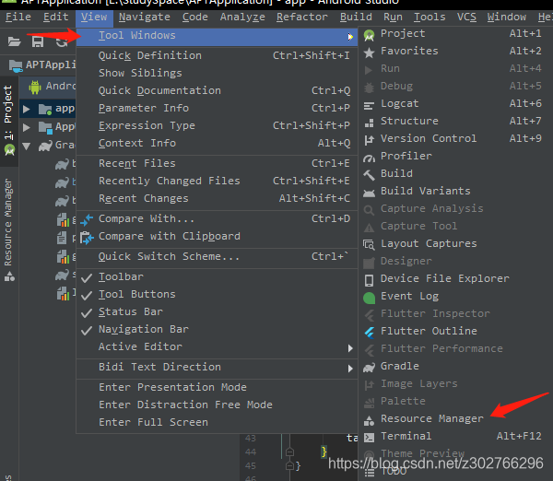Choose Parameter Info entry
The height and width of the screenshot is (481, 553).
pyautogui.click(x=217, y=108)
